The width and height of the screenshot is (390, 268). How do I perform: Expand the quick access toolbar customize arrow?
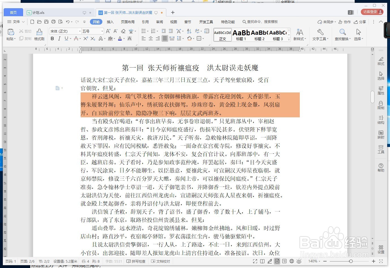tap(84, 22)
